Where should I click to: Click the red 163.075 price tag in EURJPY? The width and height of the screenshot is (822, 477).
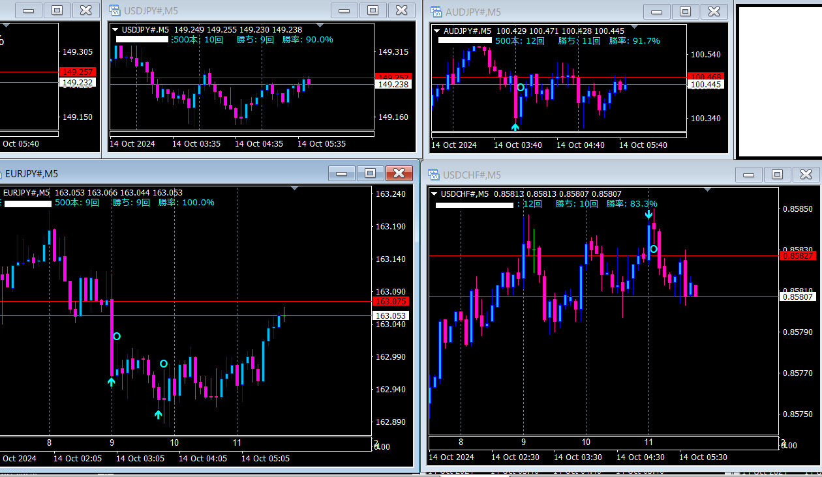[390, 302]
